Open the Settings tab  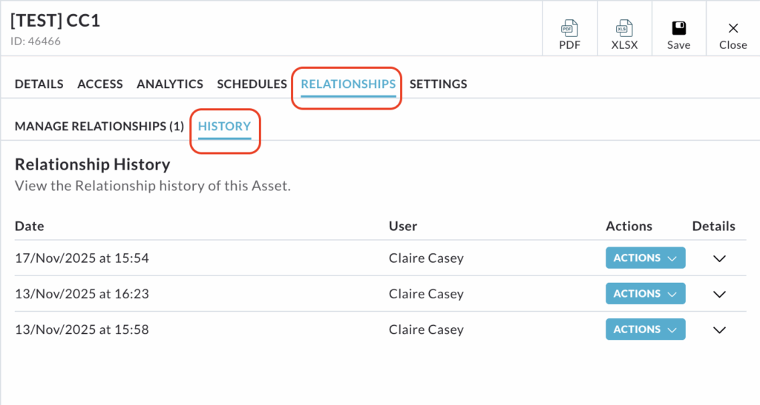[x=439, y=84]
